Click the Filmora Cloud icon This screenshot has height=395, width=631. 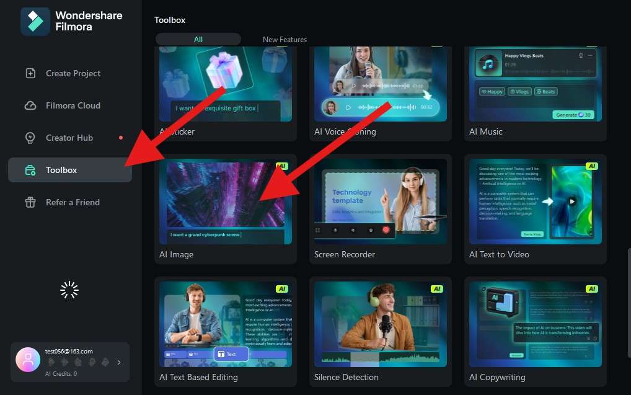30,105
